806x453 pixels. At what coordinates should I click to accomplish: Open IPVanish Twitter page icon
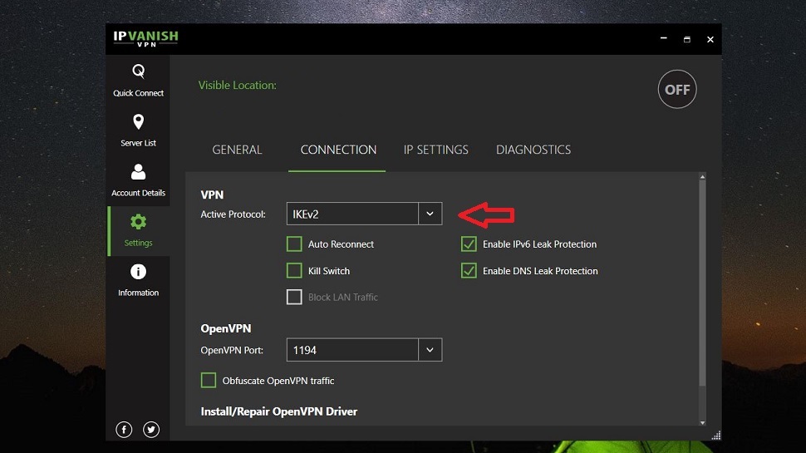151,430
